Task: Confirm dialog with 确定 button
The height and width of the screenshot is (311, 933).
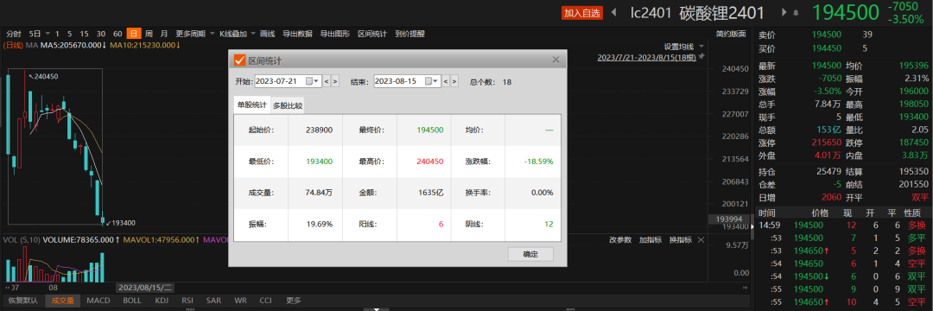Action: point(530,254)
